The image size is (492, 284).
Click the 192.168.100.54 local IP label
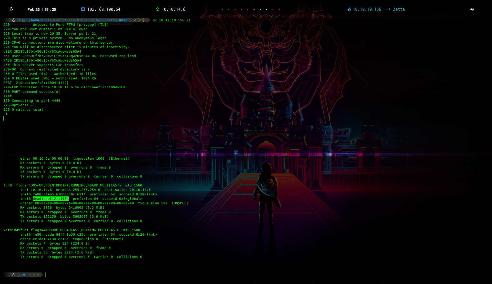pyautogui.click(x=104, y=9)
